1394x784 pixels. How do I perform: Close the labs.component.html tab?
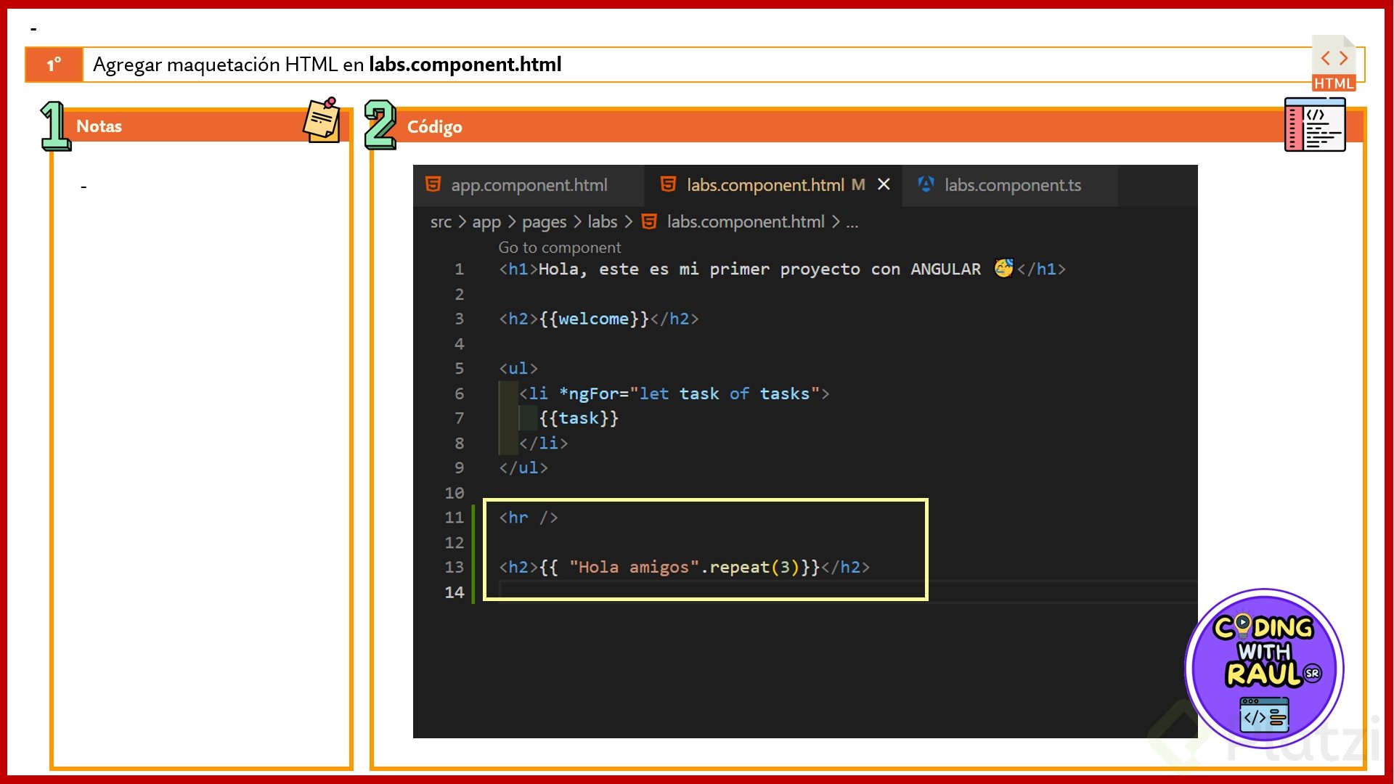pyautogui.click(x=884, y=184)
